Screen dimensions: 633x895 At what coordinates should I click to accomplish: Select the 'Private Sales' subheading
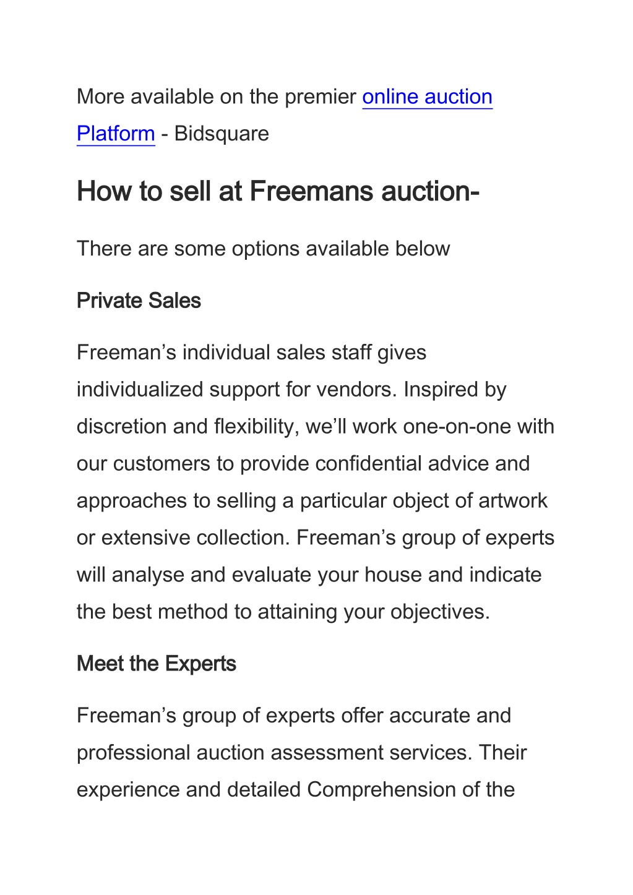pos(139,301)
